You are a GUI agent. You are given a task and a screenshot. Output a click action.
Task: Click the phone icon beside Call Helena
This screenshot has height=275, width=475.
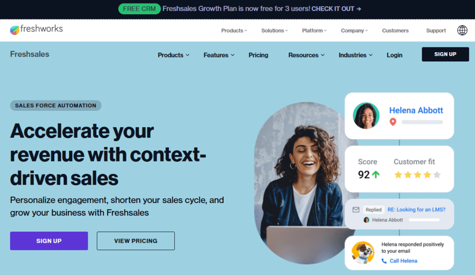(x=384, y=261)
